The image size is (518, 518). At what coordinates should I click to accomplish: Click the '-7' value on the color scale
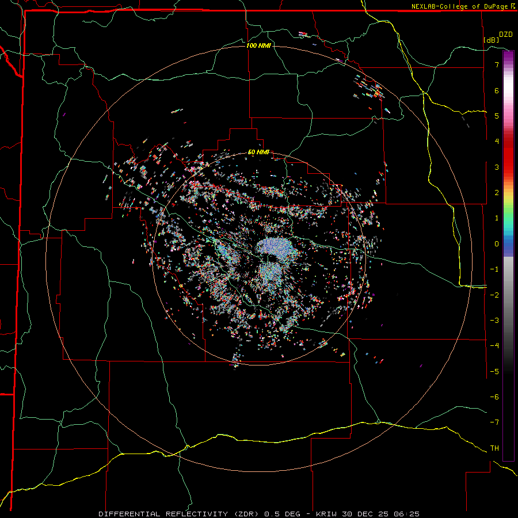[x=494, y=422]
